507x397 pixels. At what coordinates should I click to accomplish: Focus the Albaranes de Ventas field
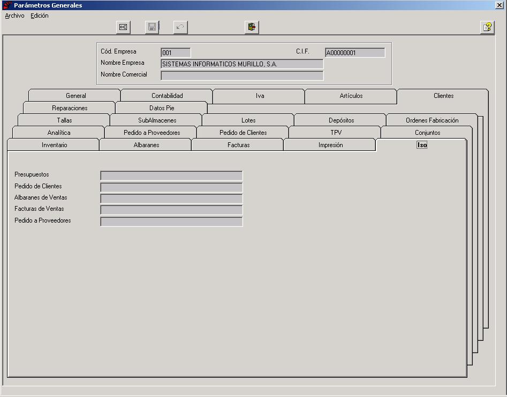tap(171, 198)
